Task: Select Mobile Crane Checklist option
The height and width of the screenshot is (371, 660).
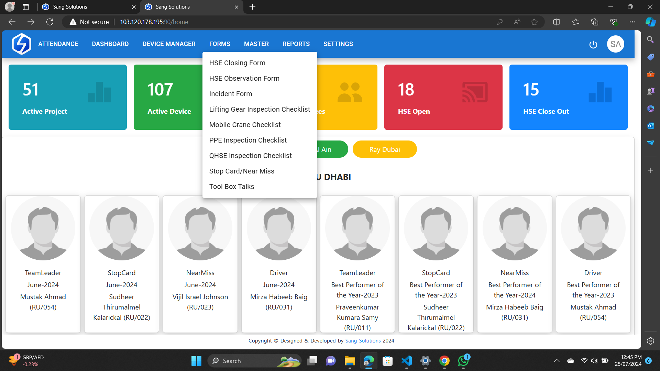Action: click(x=245, y=125)
